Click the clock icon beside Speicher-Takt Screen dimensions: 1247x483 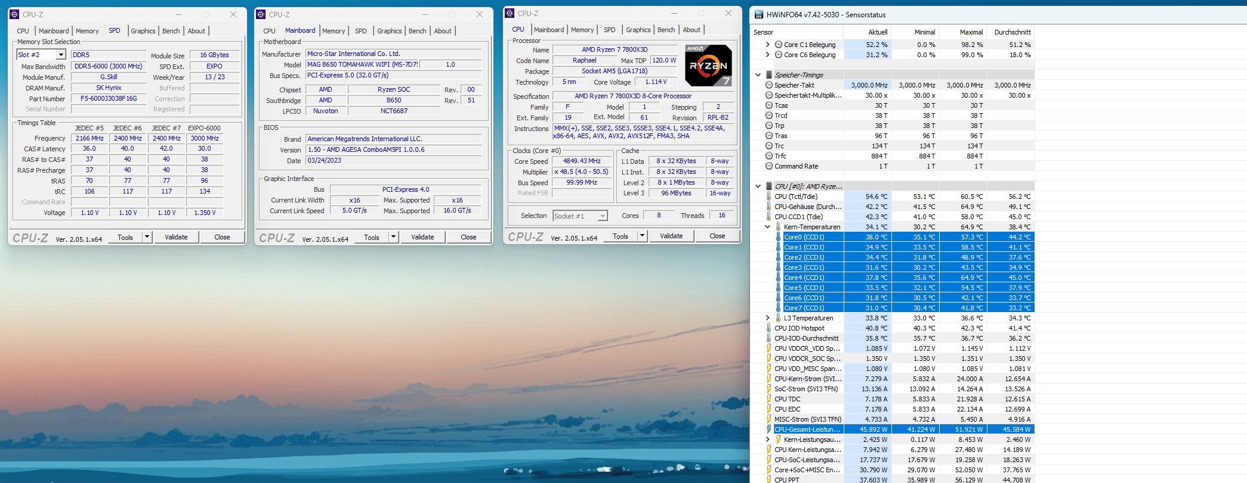[769, 85]
